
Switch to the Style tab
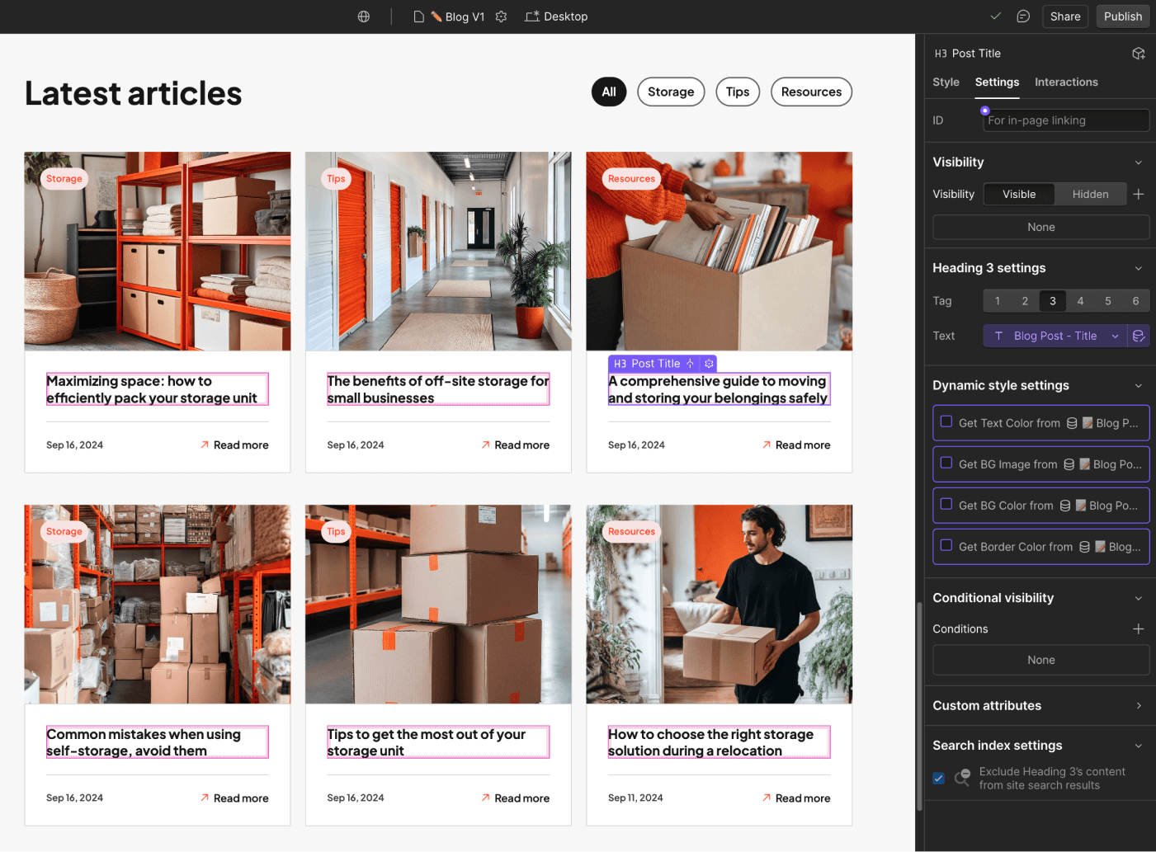[946, 82]
